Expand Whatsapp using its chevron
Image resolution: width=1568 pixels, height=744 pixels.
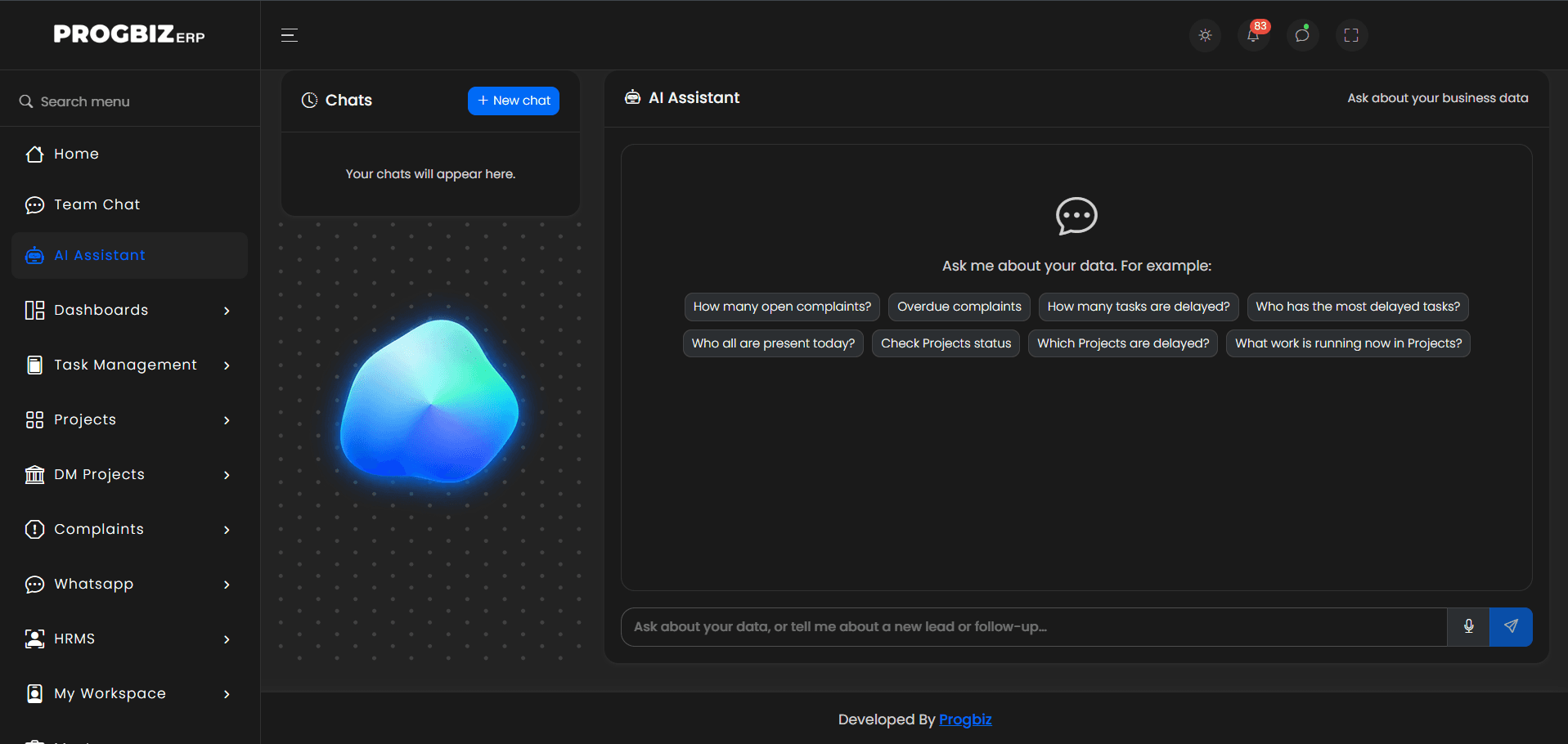point(227,585)
